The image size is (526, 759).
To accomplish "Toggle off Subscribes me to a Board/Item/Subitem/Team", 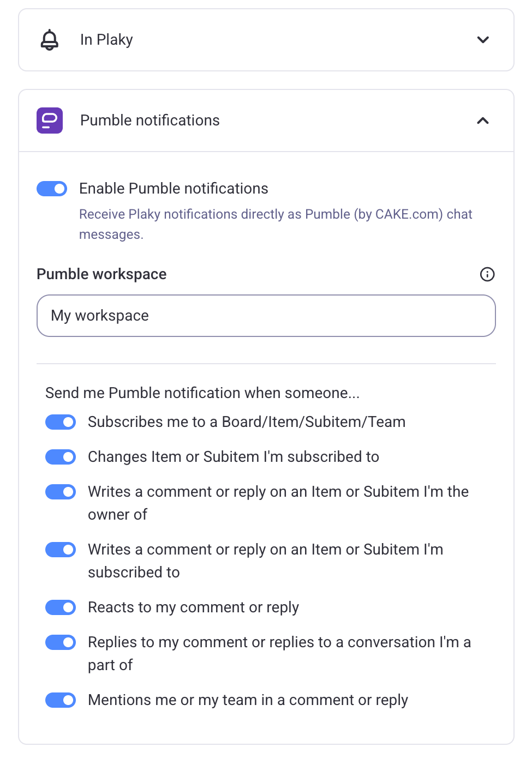I will coord(61,422).
